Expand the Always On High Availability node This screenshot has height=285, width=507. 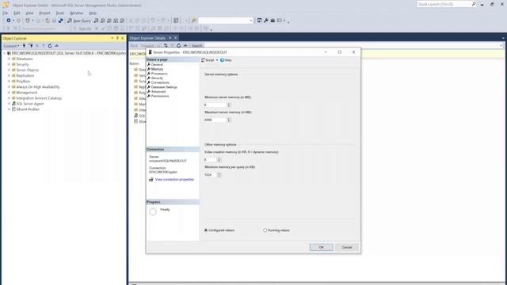click(x=9, y=87)
